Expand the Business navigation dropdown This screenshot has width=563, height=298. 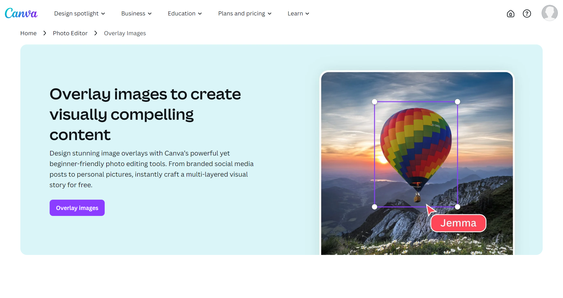pos(136,13)
